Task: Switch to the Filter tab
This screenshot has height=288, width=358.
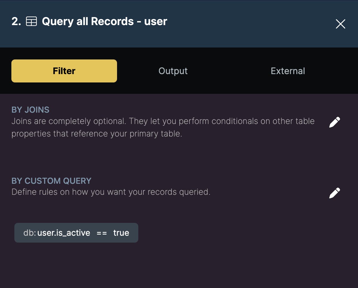Action: [x=64, y=71]
